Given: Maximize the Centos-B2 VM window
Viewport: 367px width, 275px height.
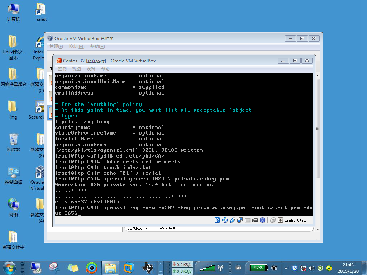Looking at the screenshot, I should pos(295,61).
